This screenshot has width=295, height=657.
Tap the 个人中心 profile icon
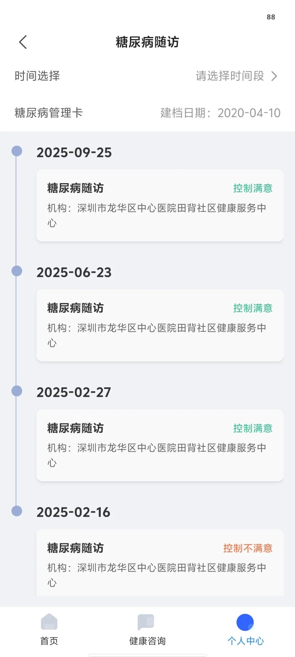point(245,622)
